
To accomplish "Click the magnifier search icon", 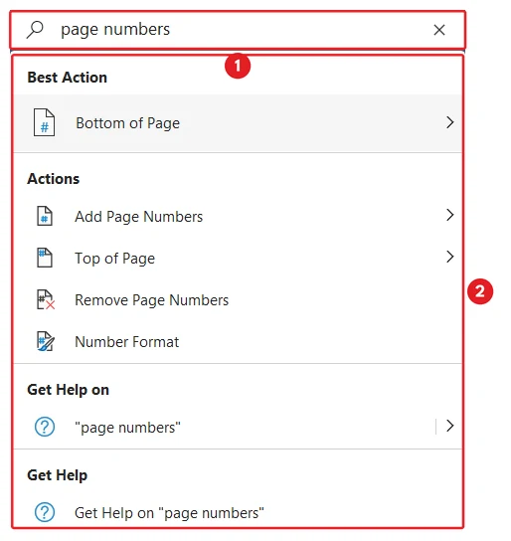I will (35, 30).
